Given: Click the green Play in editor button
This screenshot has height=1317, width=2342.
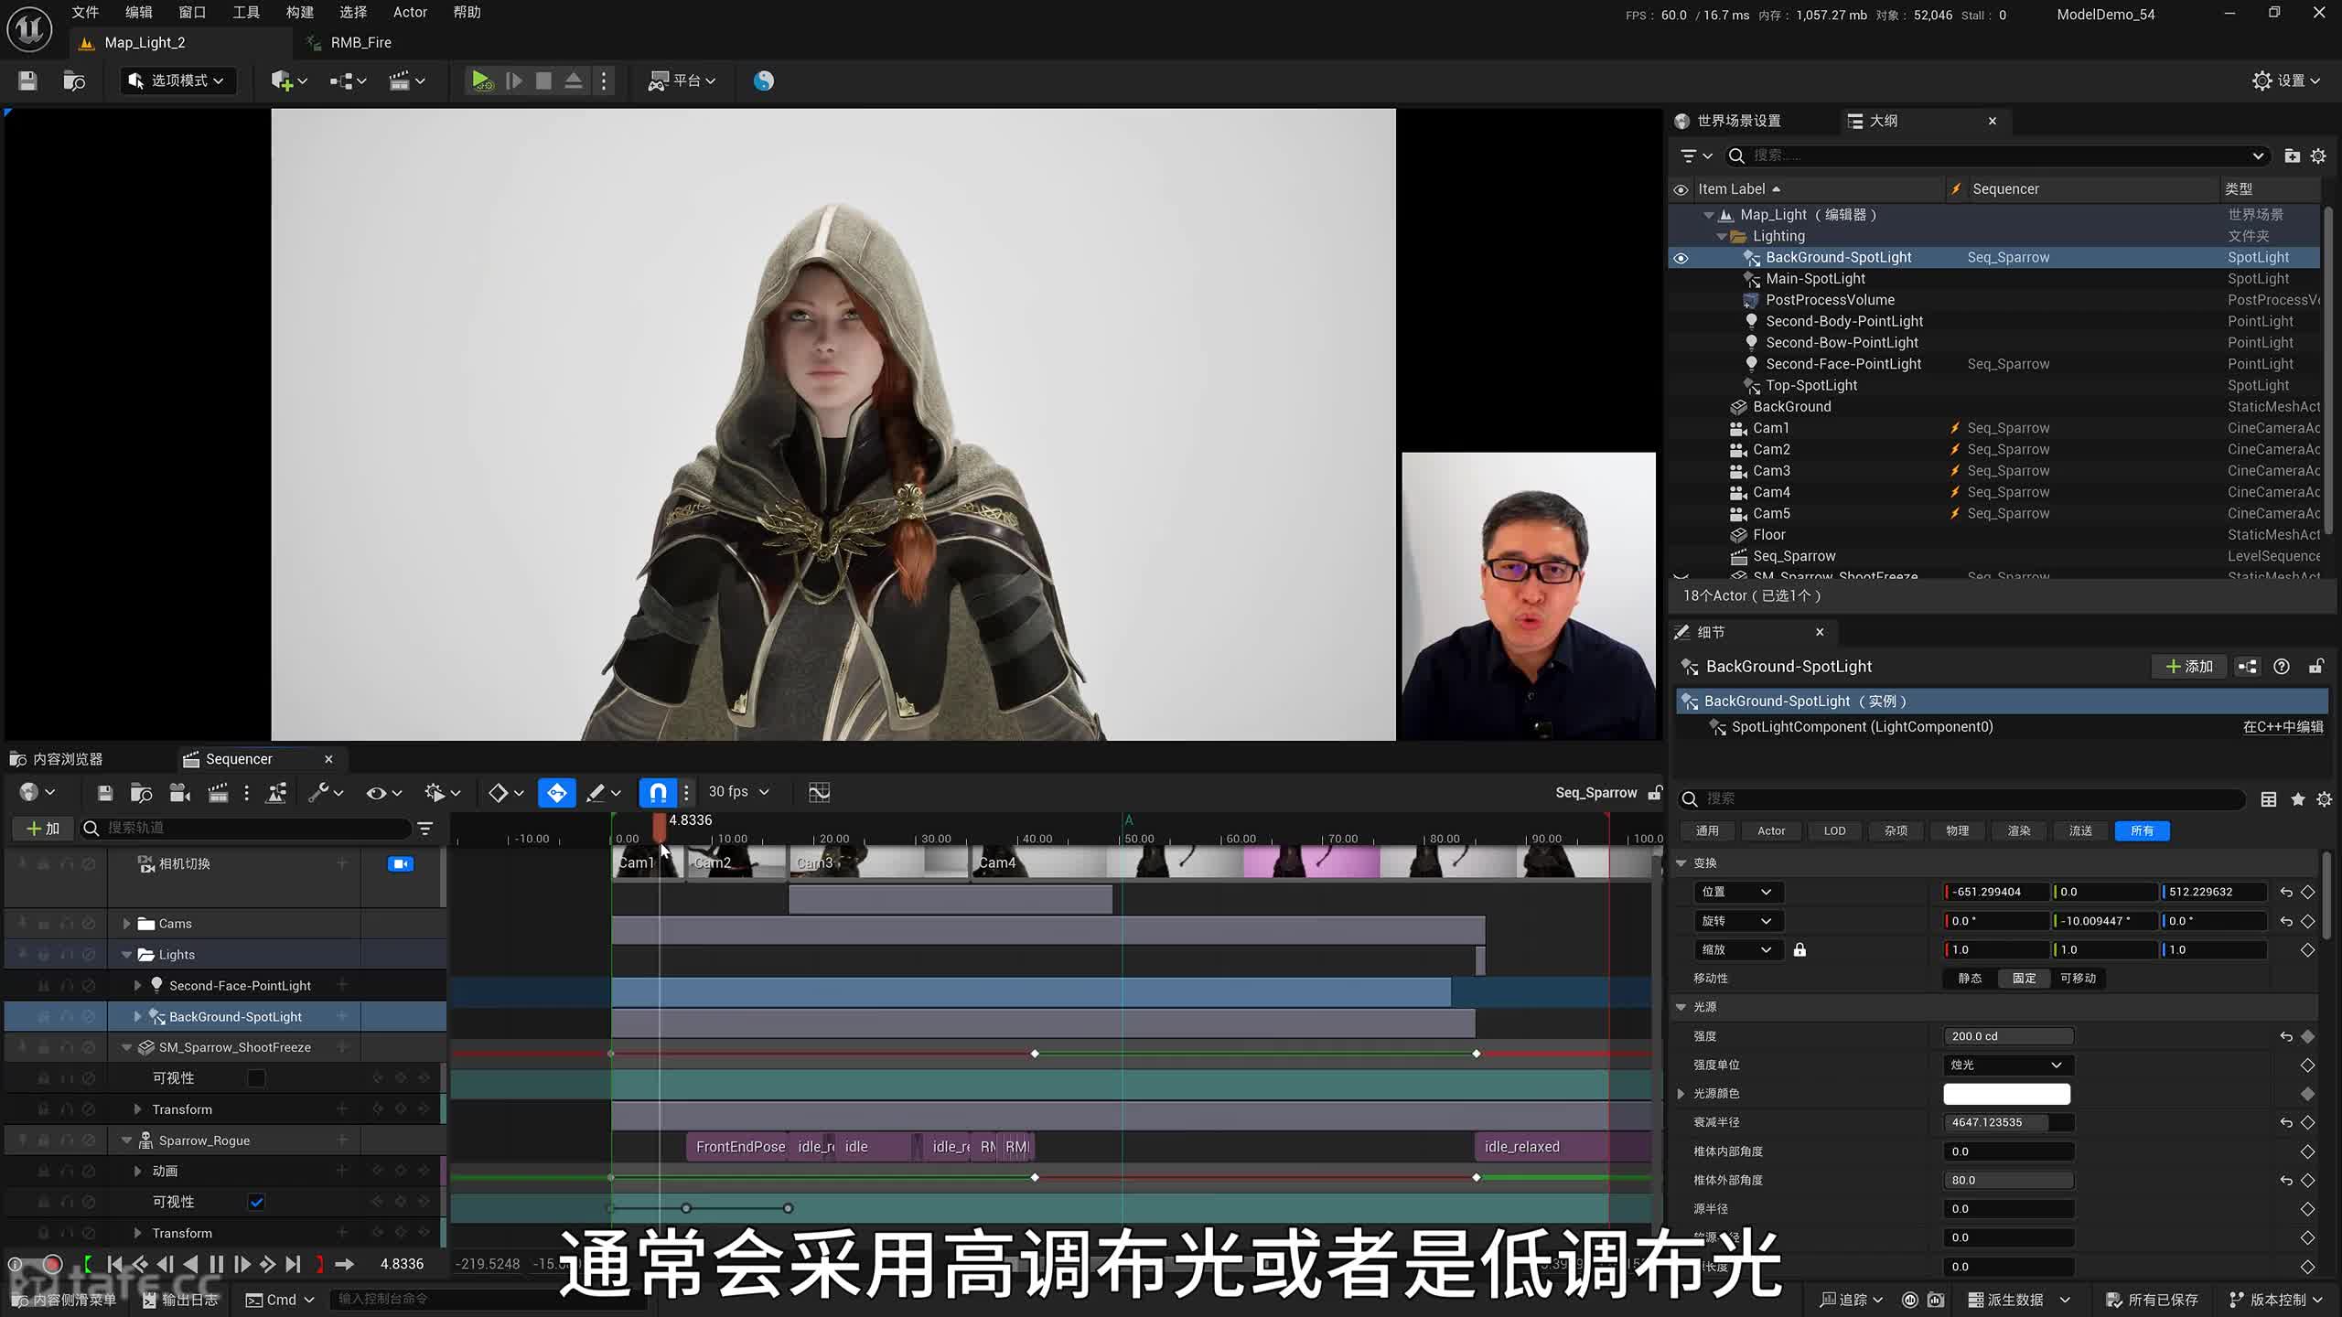Looking at the screenshot, I should click(481, 80).
